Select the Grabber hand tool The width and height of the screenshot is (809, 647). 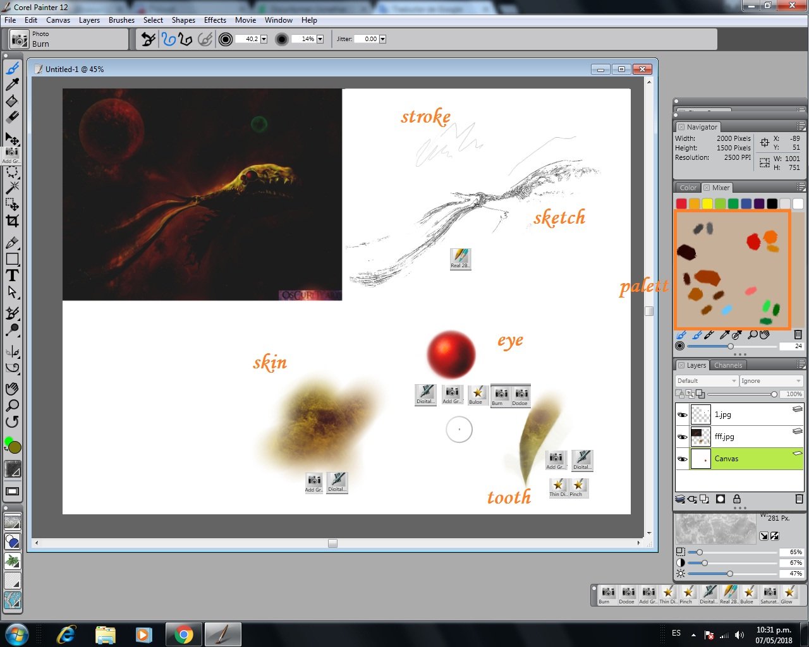click(x=12, y=389)
